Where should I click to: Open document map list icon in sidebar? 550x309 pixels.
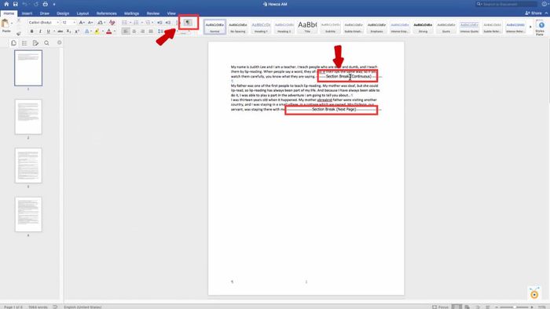click(24, 43)
